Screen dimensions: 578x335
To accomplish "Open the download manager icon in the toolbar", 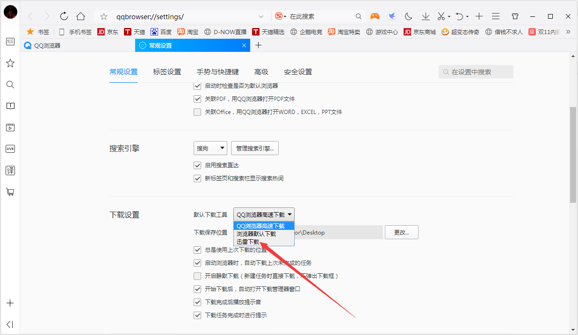I will tap(425, 15).
